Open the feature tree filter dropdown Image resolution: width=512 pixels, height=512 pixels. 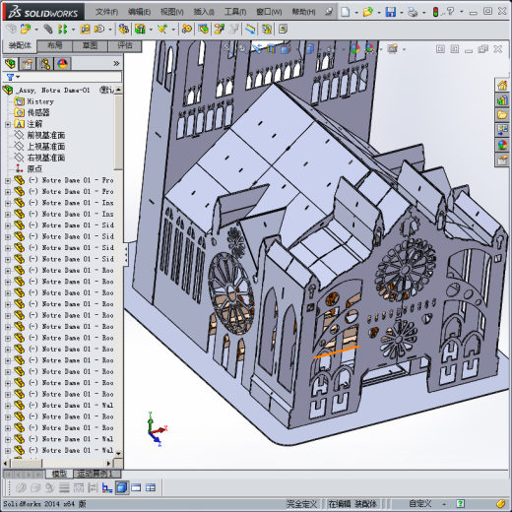[13, 77]
